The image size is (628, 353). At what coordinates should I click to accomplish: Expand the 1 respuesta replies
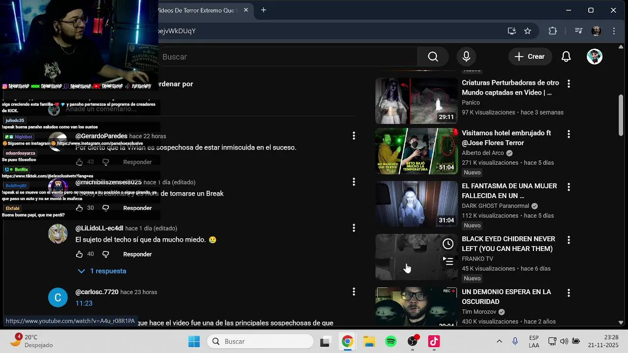point(102,271)
